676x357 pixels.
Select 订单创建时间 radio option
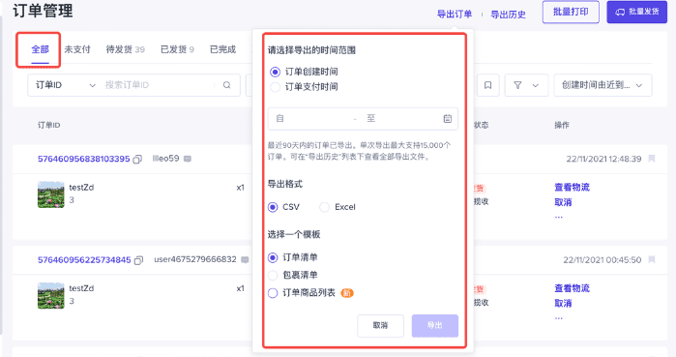(x=275, y=72)
